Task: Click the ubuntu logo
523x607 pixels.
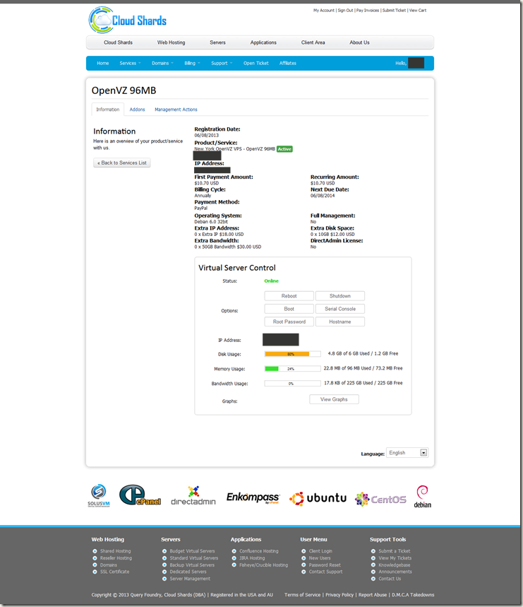Action: click(318, 498)
